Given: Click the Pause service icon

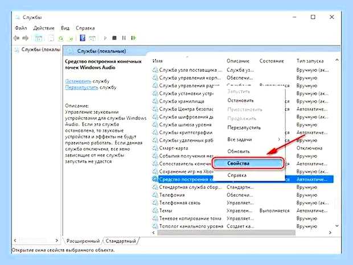Looking at the screenshot, I should pos(124,38).
